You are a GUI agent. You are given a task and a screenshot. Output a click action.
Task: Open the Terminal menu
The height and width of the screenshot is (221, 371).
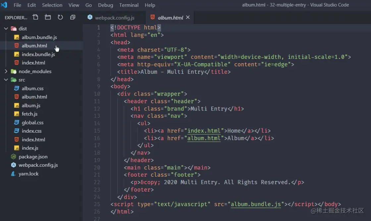(129, 5)
